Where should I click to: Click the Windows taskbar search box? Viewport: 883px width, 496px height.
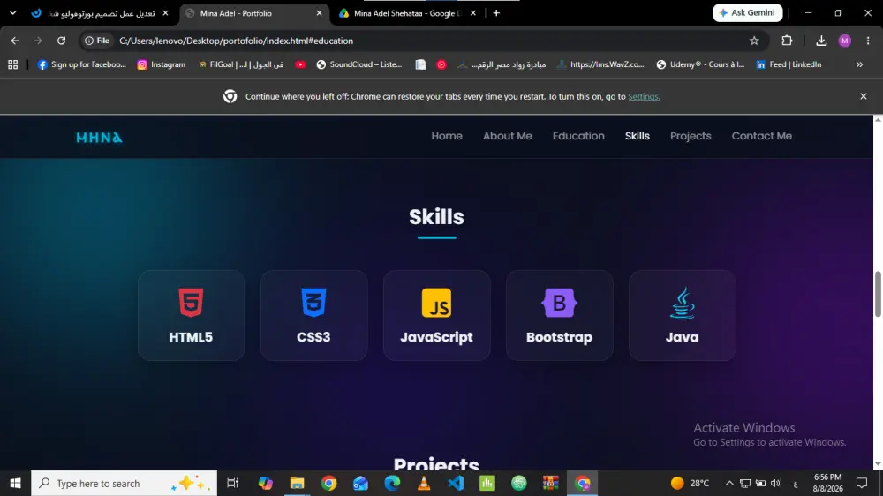pos(124,483)
